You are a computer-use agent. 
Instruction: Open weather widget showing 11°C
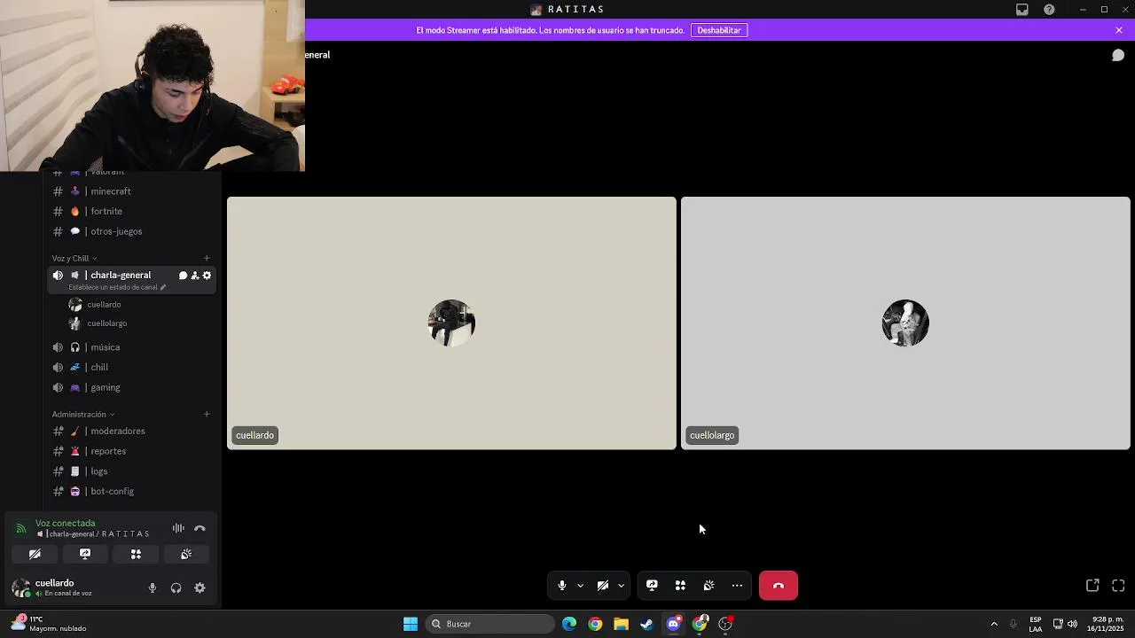coord(50,624)
